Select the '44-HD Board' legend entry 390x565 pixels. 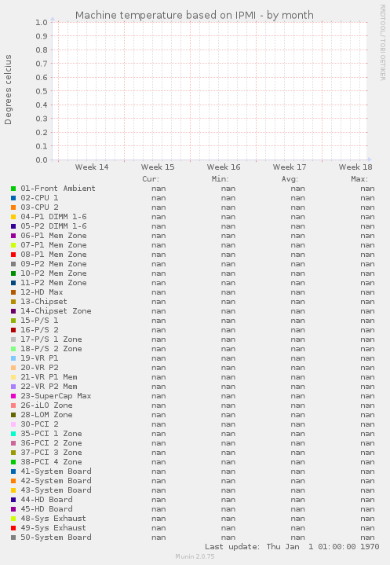pyautogui.click(x=46, y=500)
